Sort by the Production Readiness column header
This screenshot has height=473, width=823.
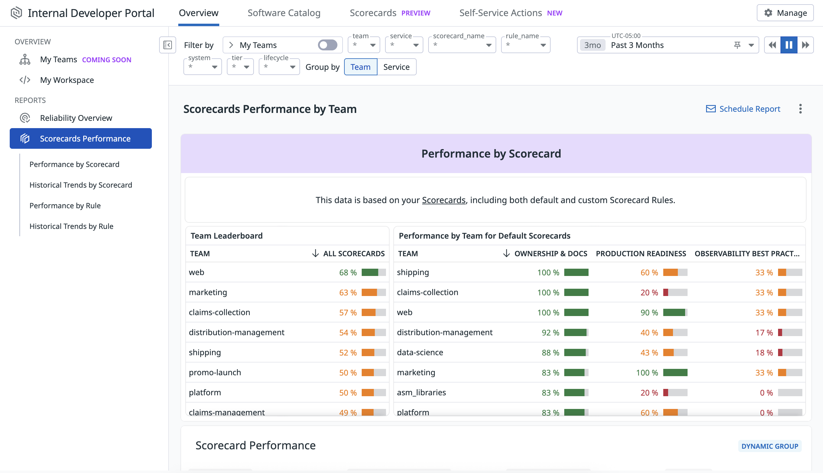click(x=640, y=254)
